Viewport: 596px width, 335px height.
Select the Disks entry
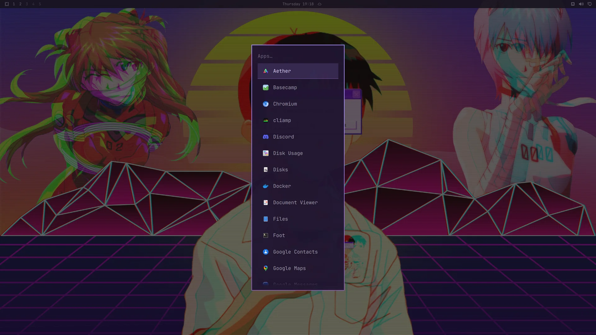point(298,170)
